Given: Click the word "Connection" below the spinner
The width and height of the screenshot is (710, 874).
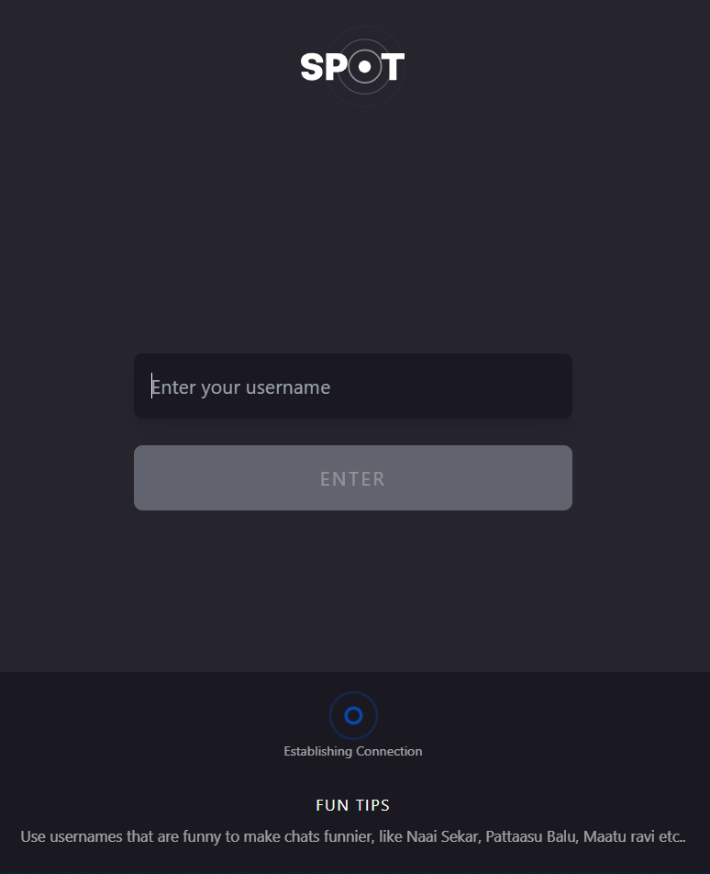Looking at the screenshot, I should (x=389, y=751).
